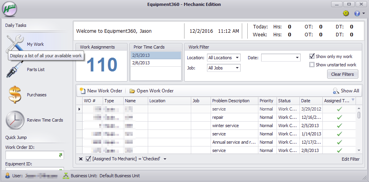Sort by Priority column header
This screenshot has width=369, height=182.
[x=267, y=101]
